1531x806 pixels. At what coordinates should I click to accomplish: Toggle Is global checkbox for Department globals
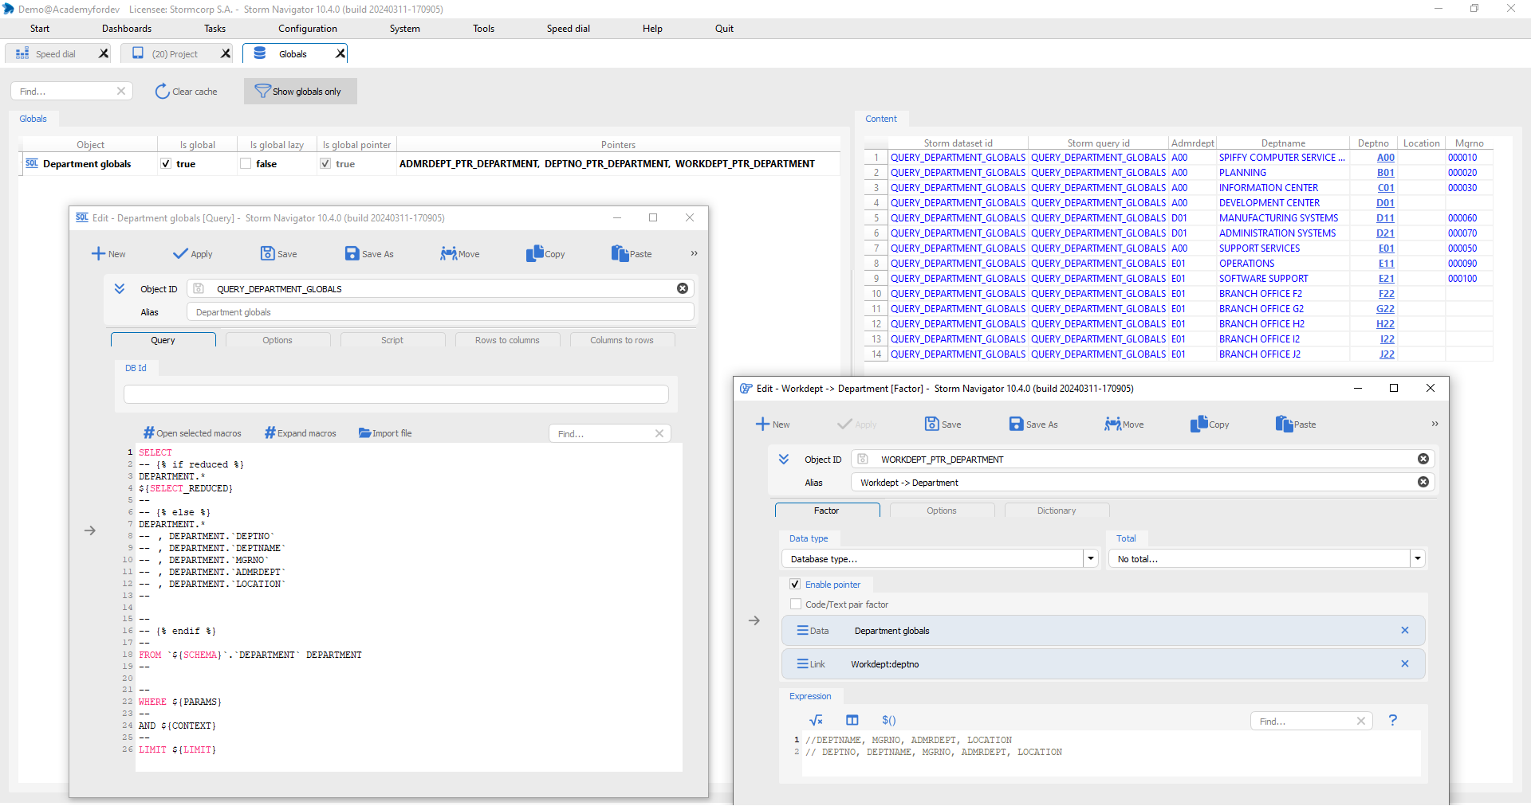point(166,163)
